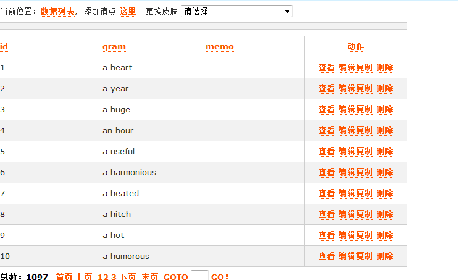Sort the table by the id column header

[4, 47]
